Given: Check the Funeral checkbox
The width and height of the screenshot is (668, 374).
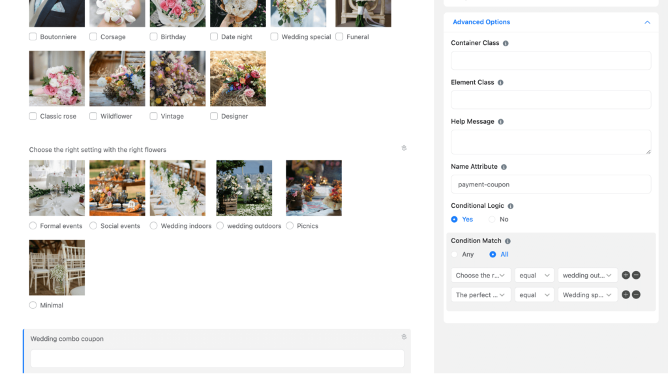Looking at the screenshot, I should tap(339, 36).
